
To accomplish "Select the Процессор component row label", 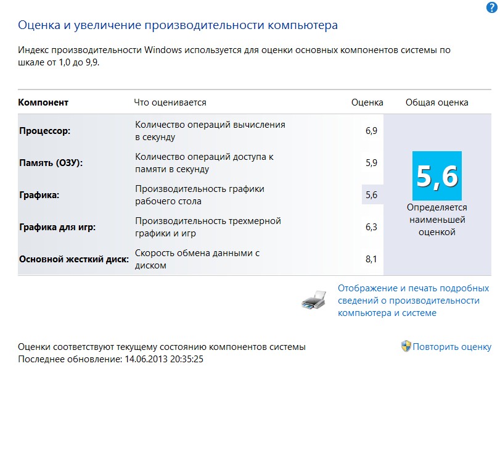I will click(45, 131).
